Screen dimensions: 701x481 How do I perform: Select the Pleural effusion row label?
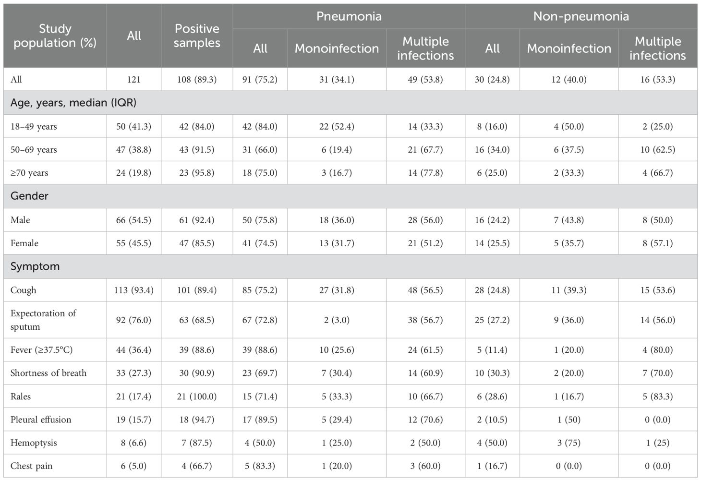41,420
